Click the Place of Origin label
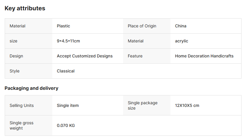 tap(142, 26)
